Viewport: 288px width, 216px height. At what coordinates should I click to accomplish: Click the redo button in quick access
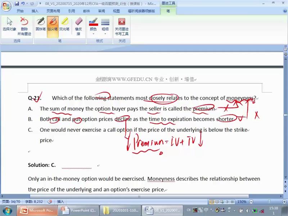32,4
